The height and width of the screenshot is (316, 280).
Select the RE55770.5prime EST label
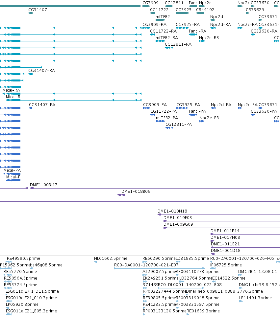tap(20, 271)
